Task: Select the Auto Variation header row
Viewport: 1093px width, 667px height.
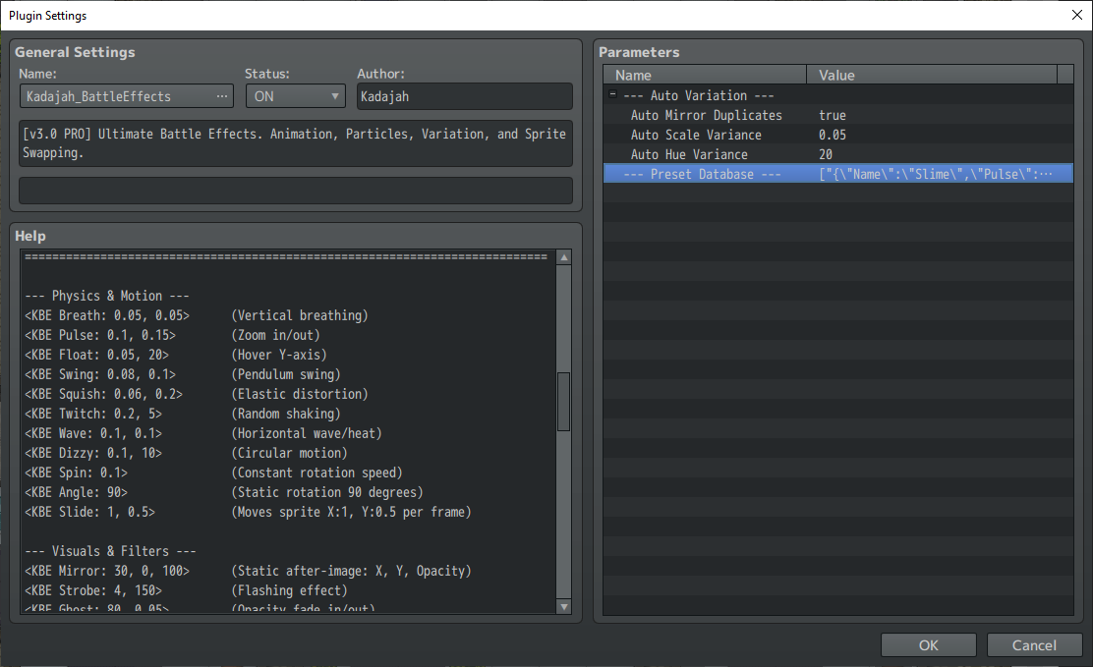Action: click(837, 95)
